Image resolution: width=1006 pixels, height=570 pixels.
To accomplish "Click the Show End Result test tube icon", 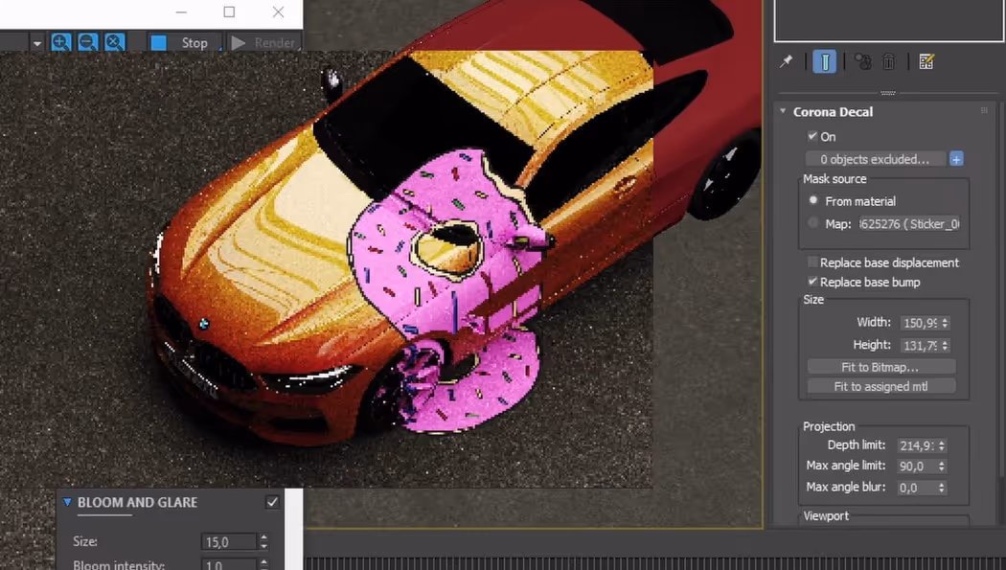I will click(x=825, y=60).
